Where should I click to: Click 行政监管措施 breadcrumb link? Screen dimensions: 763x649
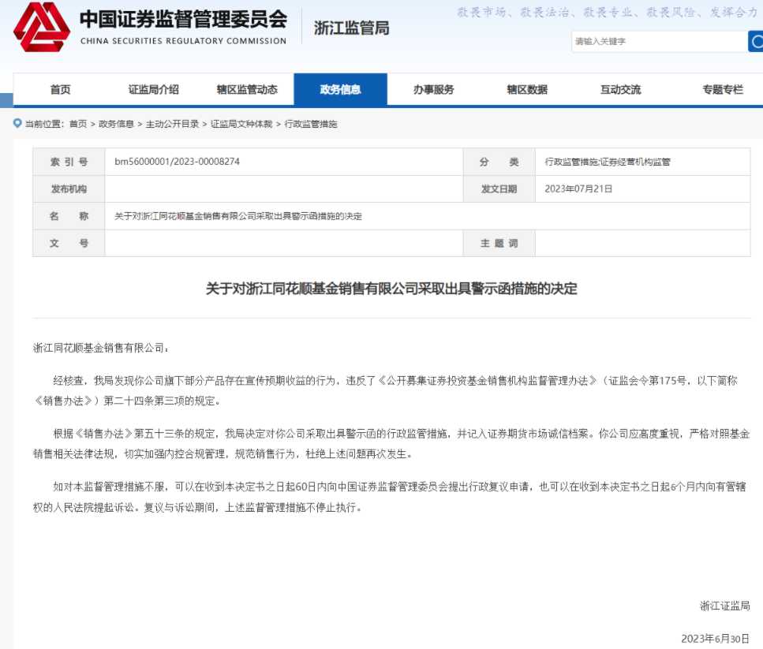click(x=310, y=124)
